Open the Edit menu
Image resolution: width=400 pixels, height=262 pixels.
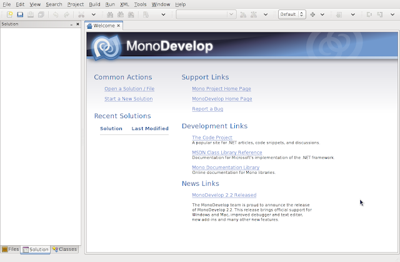tap(20, 4)
